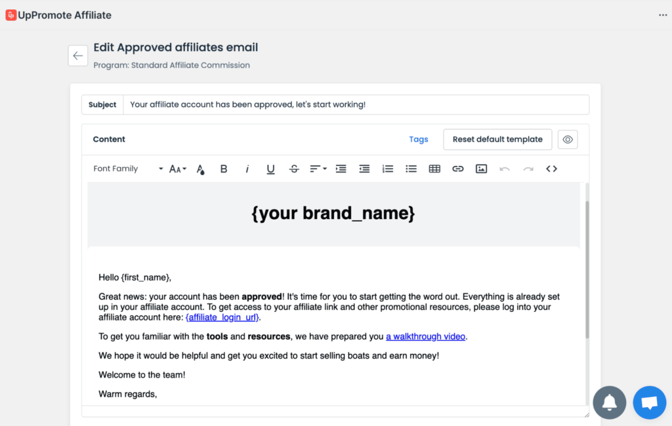Insert a table into the email content
Screen dimensions: 672x426
coord(434,168)
